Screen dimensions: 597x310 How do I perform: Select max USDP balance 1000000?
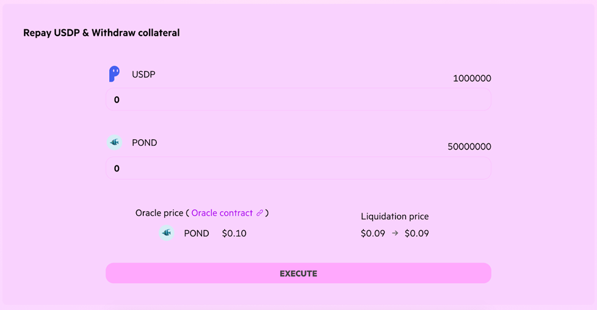[472, 79]
